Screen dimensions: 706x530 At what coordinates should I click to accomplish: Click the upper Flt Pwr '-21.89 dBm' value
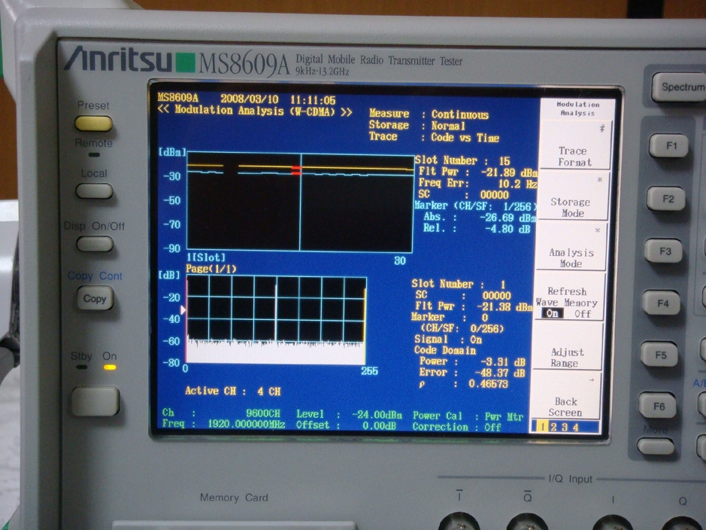509,172
